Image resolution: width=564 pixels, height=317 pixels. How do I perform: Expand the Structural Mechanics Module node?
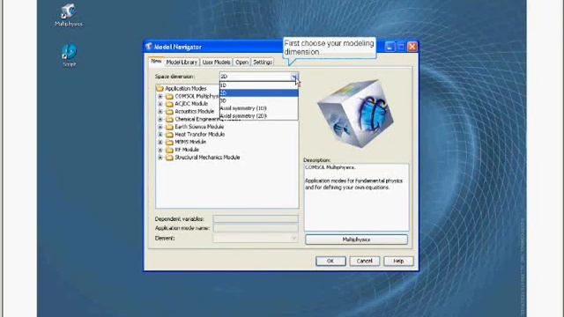[160, 158]
